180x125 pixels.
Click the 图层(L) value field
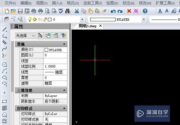(55, 55)
